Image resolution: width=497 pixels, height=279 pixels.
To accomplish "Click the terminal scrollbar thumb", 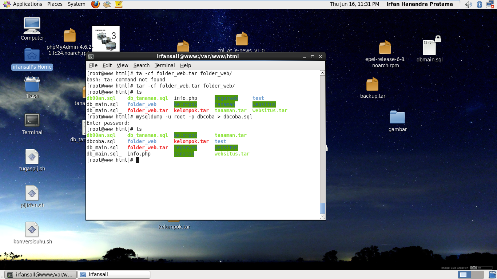I will 322,208.
